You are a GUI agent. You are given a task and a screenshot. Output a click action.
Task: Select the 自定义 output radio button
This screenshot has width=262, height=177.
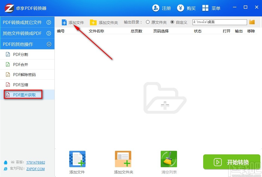click(172, 22)
